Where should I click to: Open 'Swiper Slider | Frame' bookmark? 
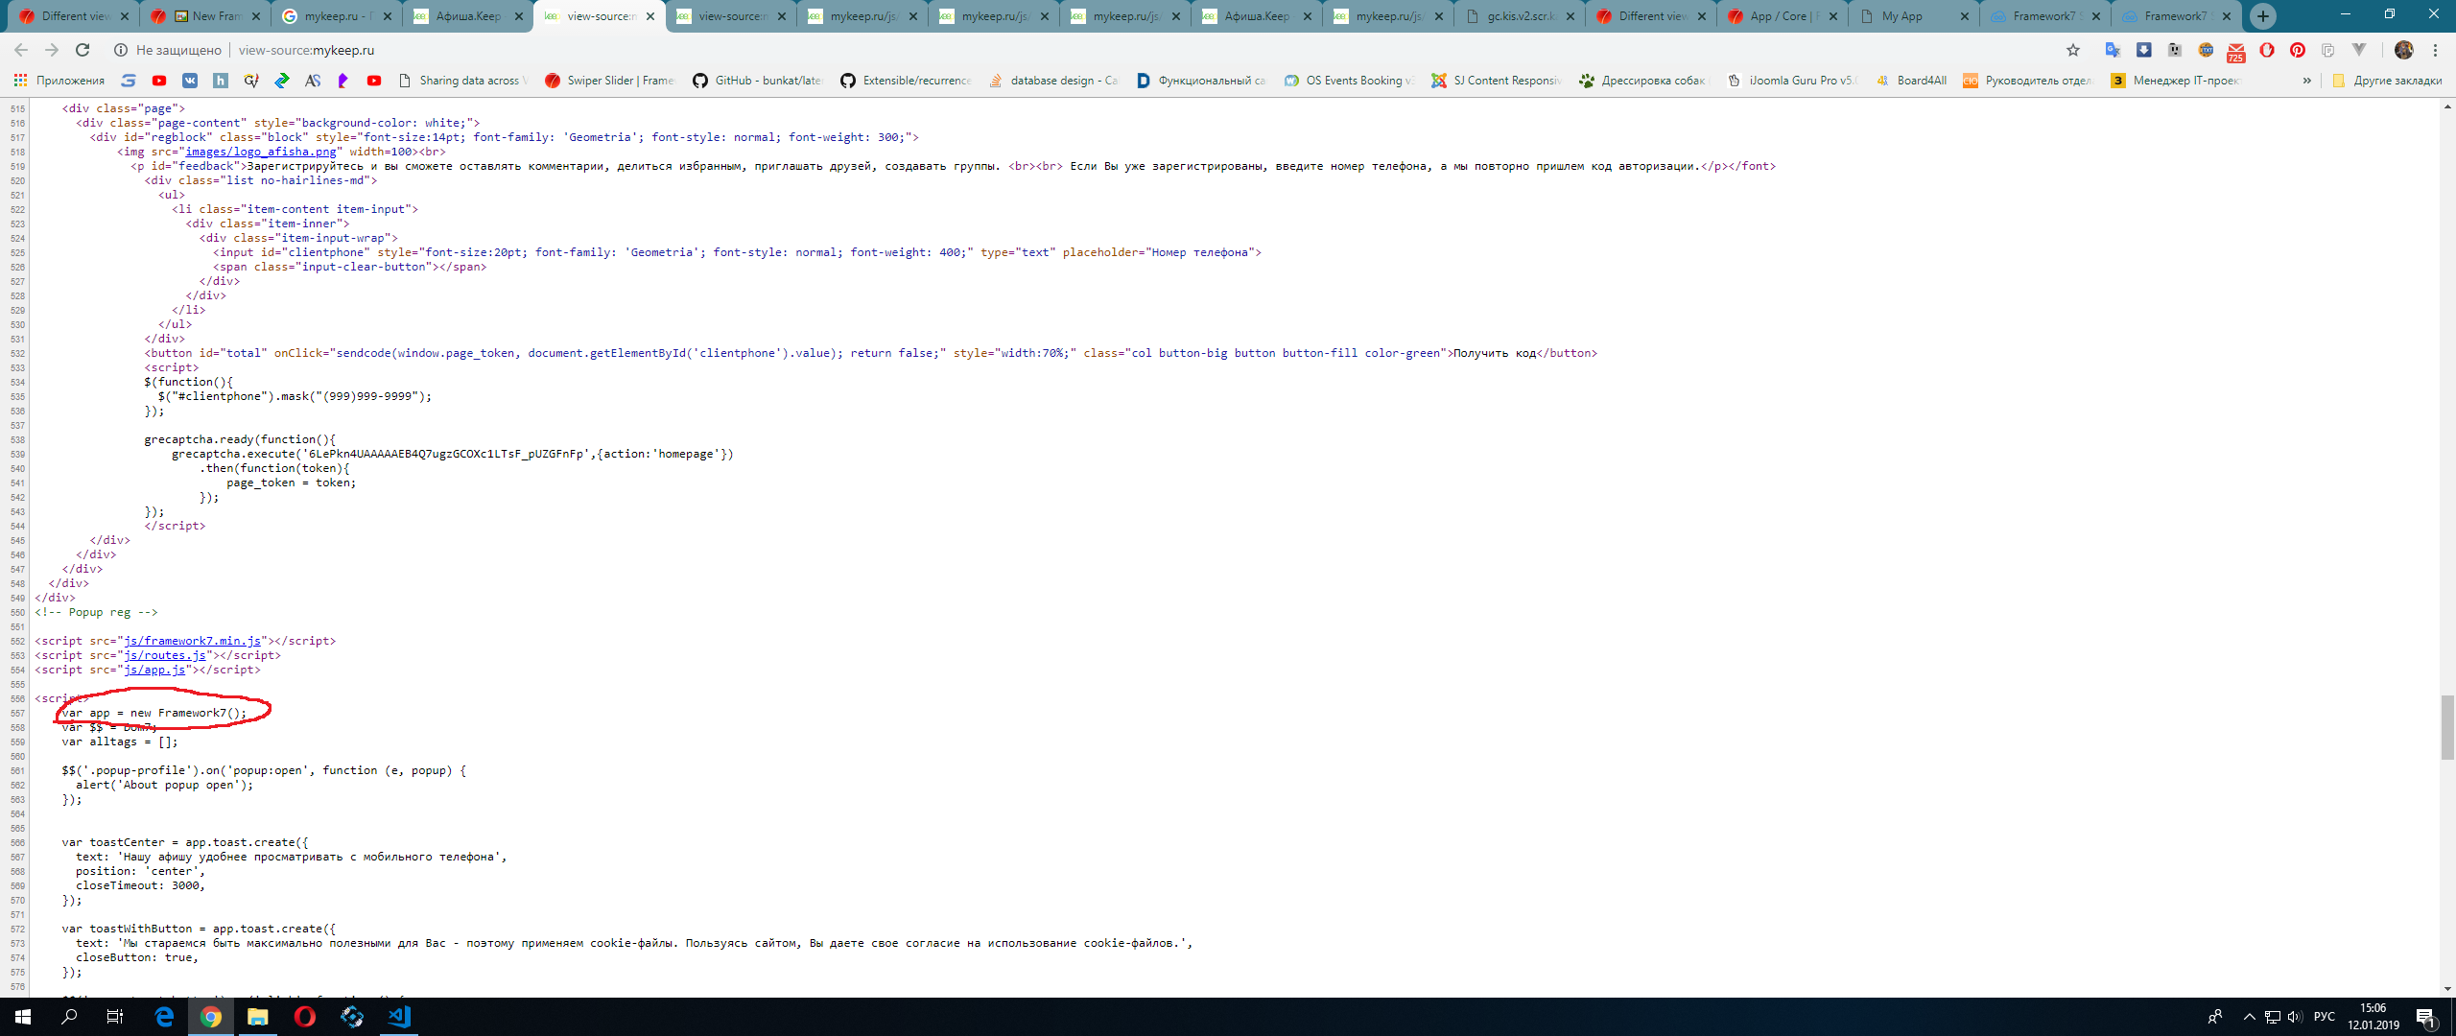click(609, 81)
